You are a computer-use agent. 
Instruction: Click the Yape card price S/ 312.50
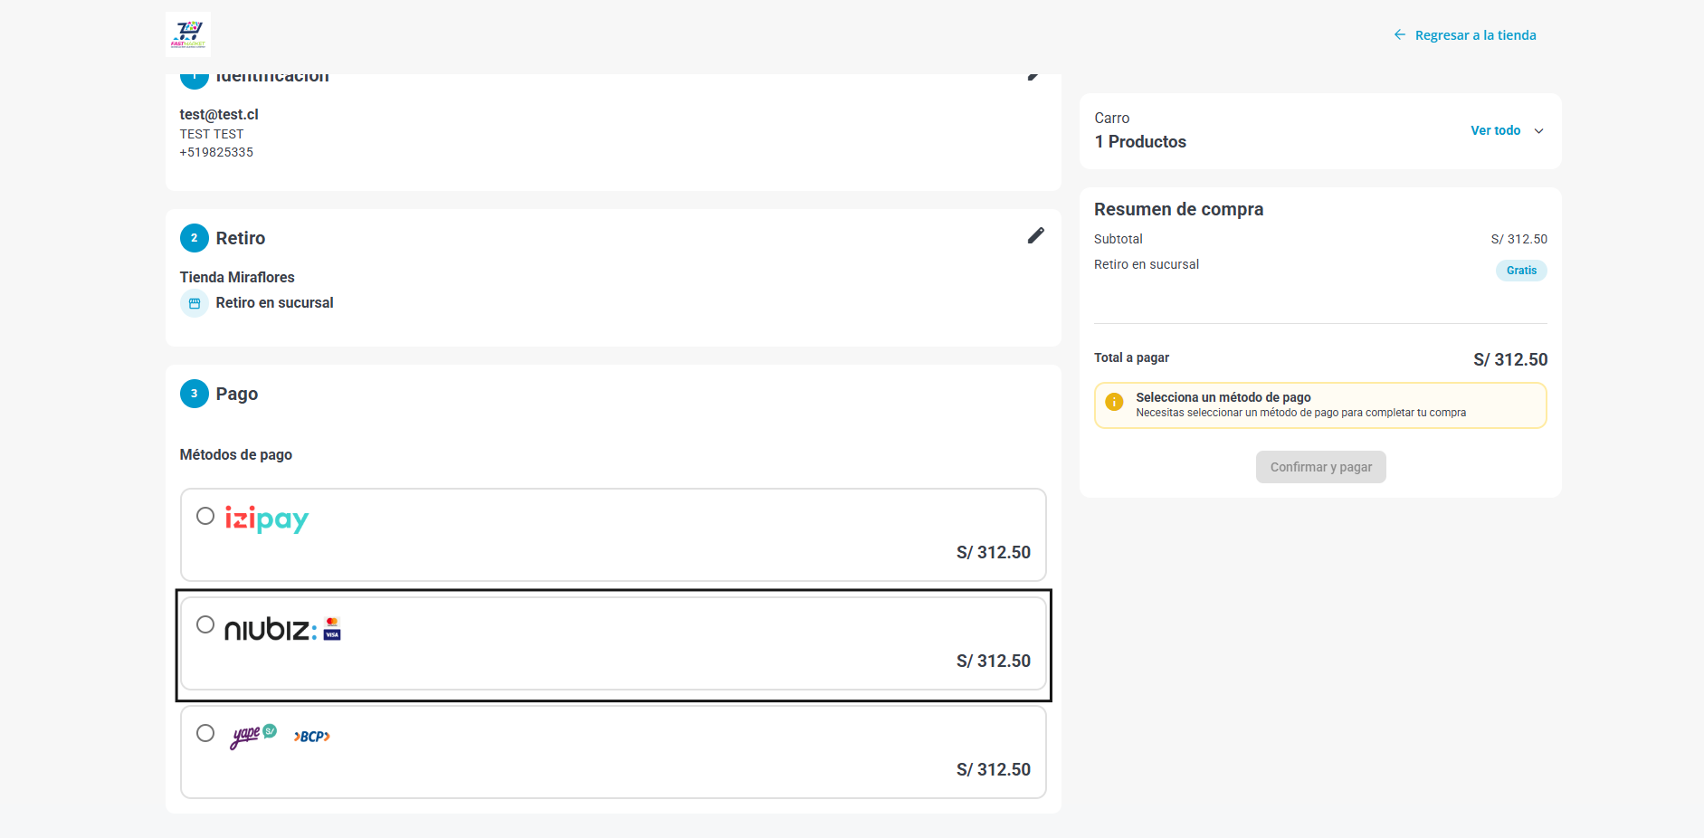994,769
